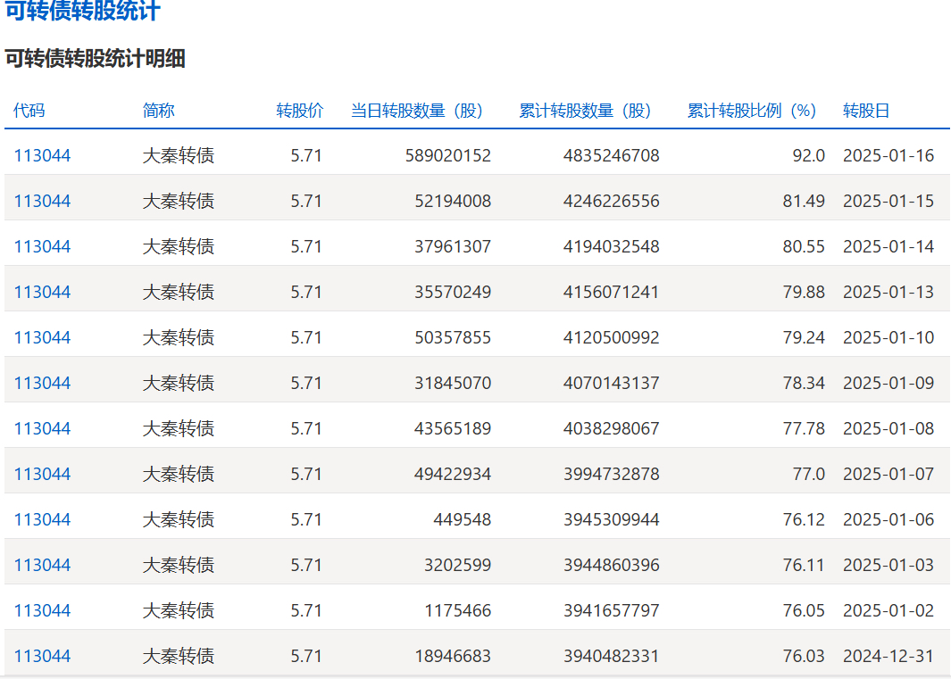Image resolution: width=951 pixels, height=679 pixels.
Task: Select cumulative value 4070143137
Action: (612, 383)
